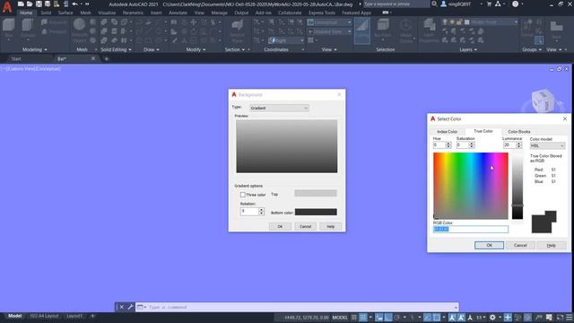Viewport: 574px width, 323px height.
Task: Click the Undo arrow icon
Action: coord(74,4)
